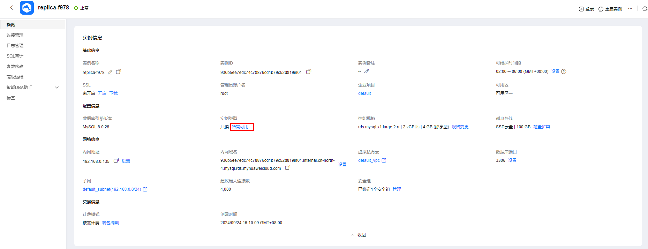Copy the private domain name
Viewport: 648px width, 249px height.
tap(288, 168)
